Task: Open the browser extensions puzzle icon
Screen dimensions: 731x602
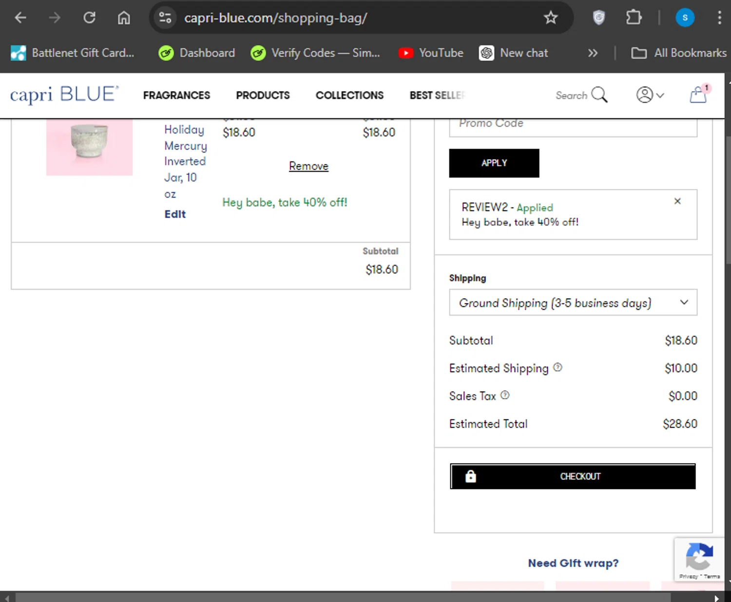Action: pos(634,18)
